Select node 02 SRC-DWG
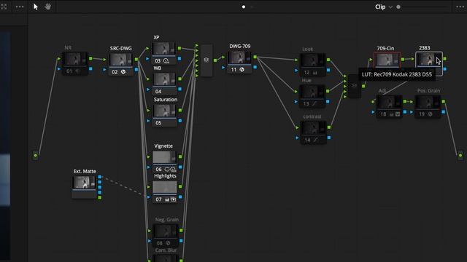467x262 pixels. pyautogui.click(x=121, y=64)
